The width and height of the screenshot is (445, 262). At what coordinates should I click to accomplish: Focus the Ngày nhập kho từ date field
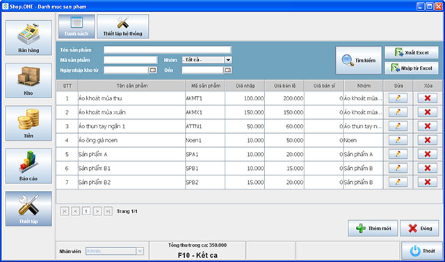(126, 70)
